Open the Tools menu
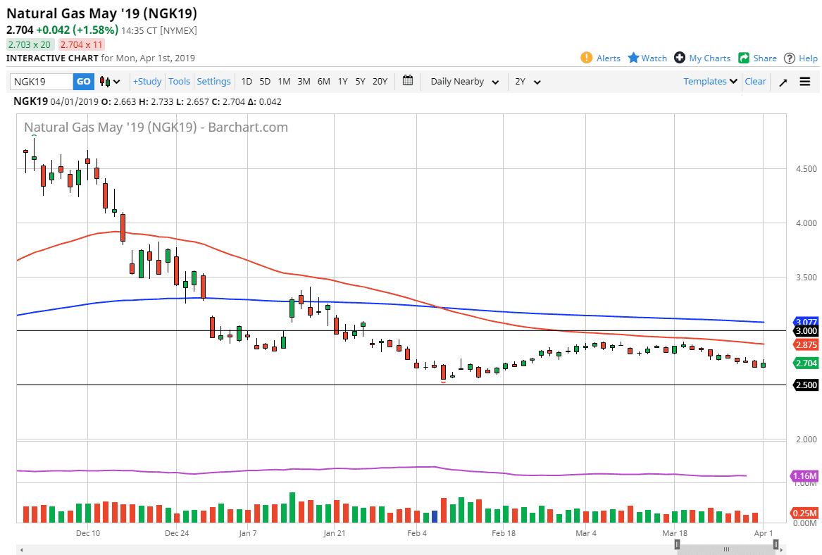 pos(180,82)
